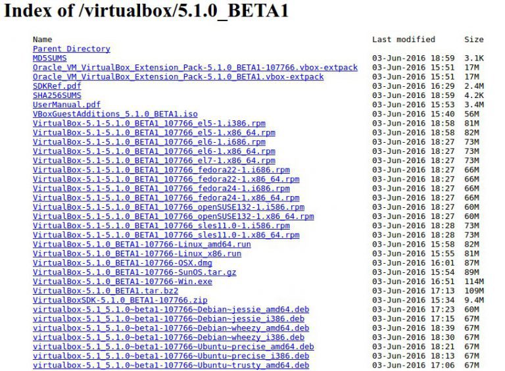Click the 109M size of tar.bz2

click(x=473, y=291)
